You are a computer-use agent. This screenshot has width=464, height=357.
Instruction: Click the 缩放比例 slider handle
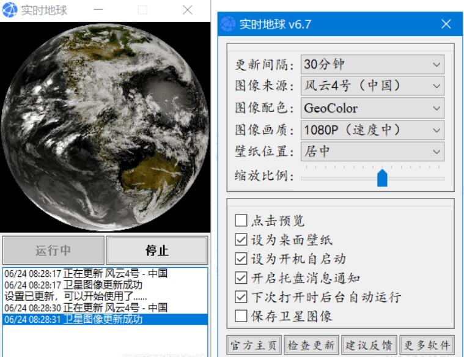click(x=382, y=178)
